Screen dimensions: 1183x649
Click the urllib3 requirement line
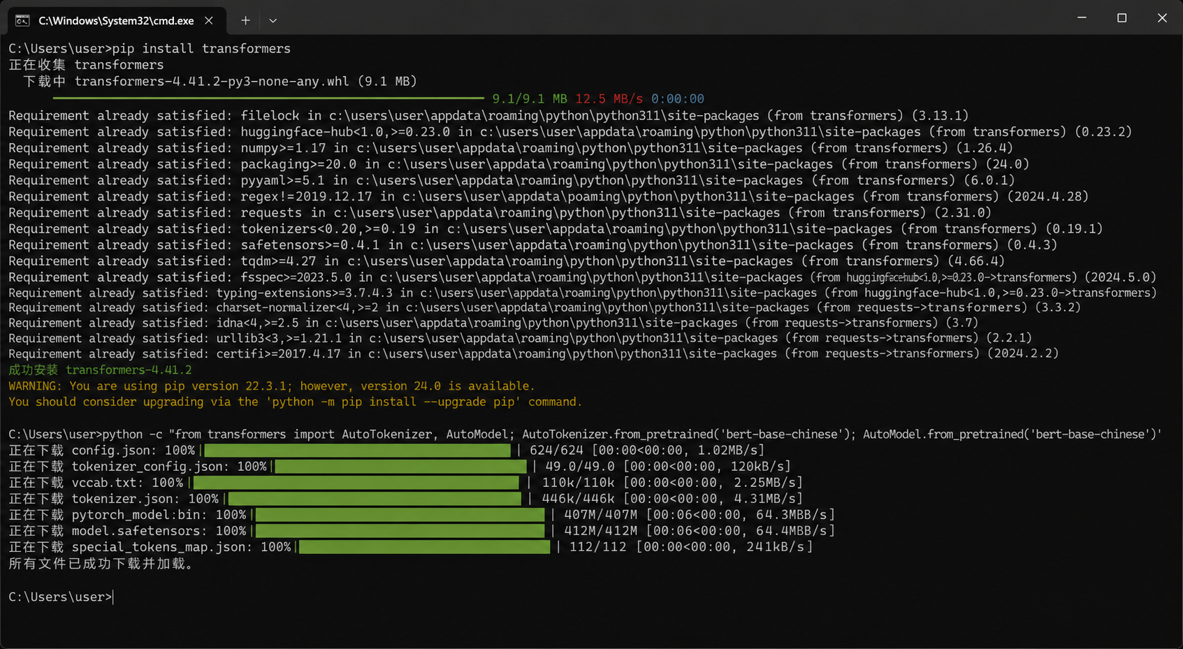coord(521,338)
